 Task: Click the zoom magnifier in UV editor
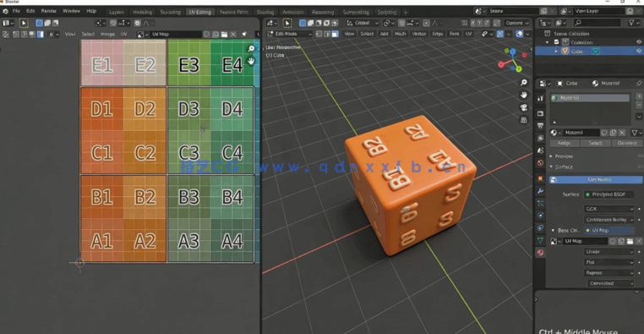pyautogui.click(x=251, y=49)
